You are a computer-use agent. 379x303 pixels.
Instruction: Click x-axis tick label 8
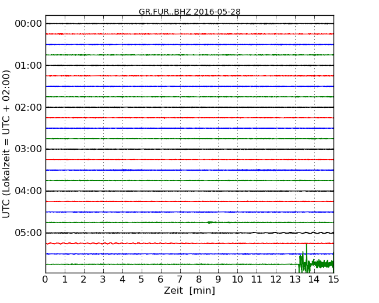point(199,280)
